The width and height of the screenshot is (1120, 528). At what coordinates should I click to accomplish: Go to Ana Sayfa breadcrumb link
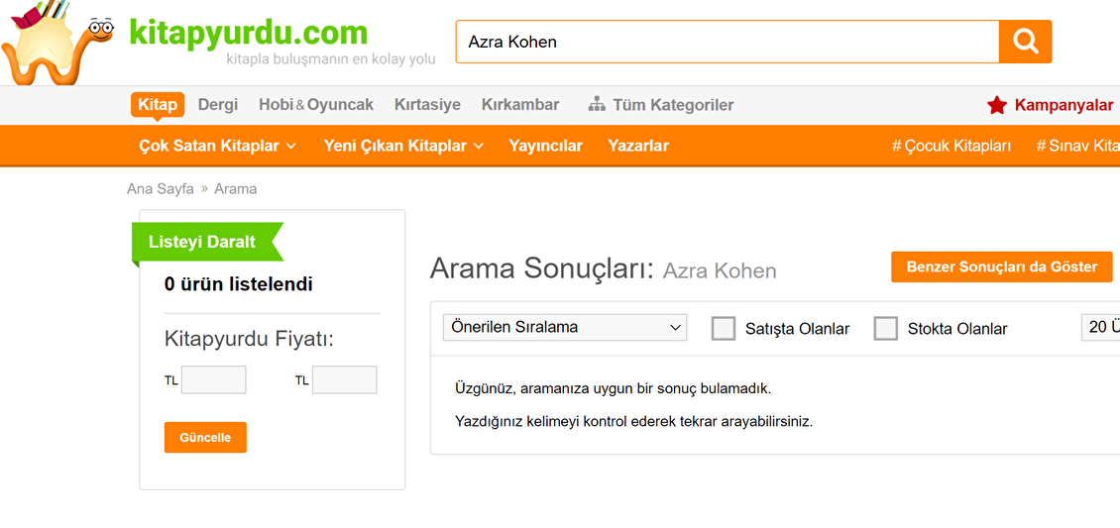click(161, 189)
